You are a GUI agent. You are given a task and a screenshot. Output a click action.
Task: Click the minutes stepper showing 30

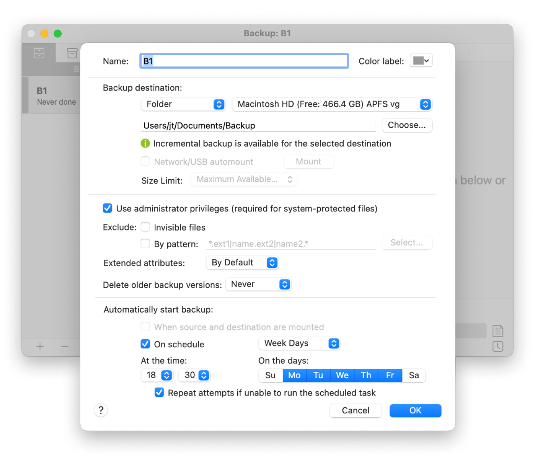pyautogui.click(x=194, y=375)
